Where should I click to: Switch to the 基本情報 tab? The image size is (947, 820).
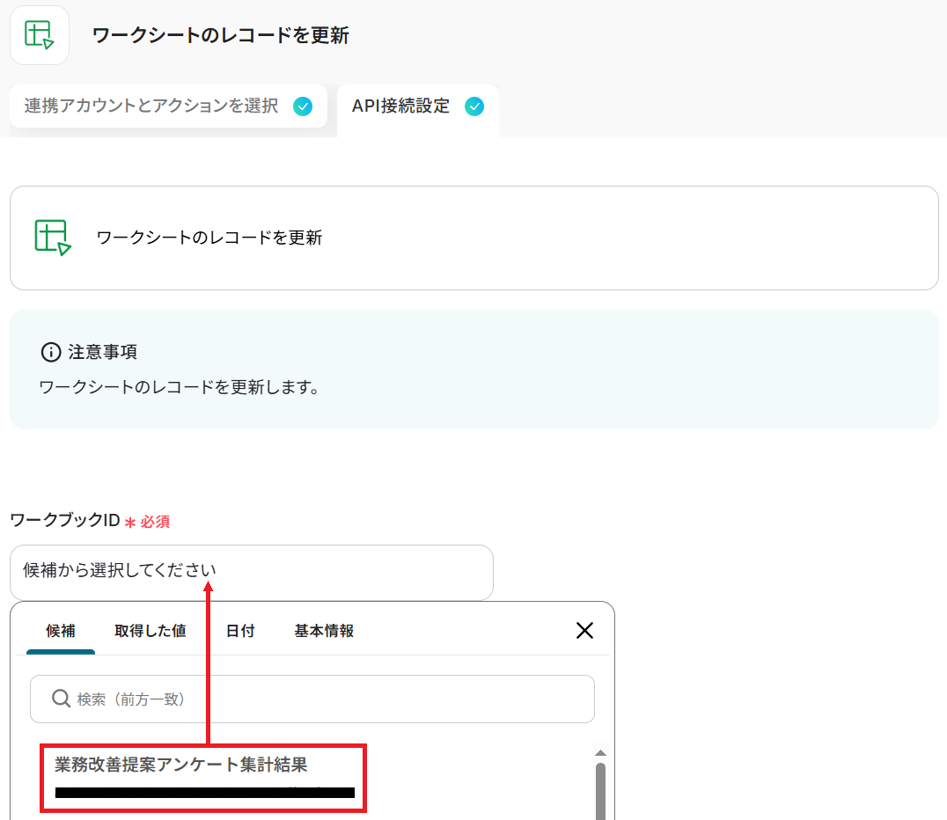[x=325, y=631]
